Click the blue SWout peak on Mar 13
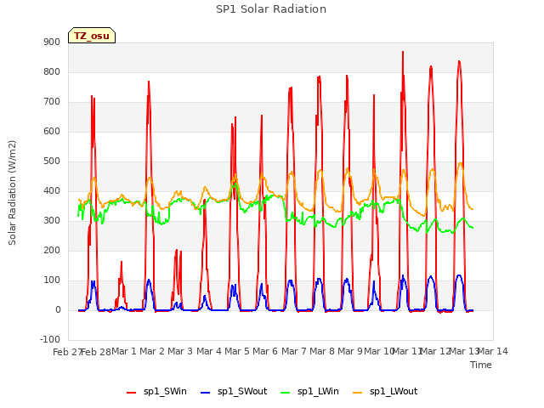 459,275
